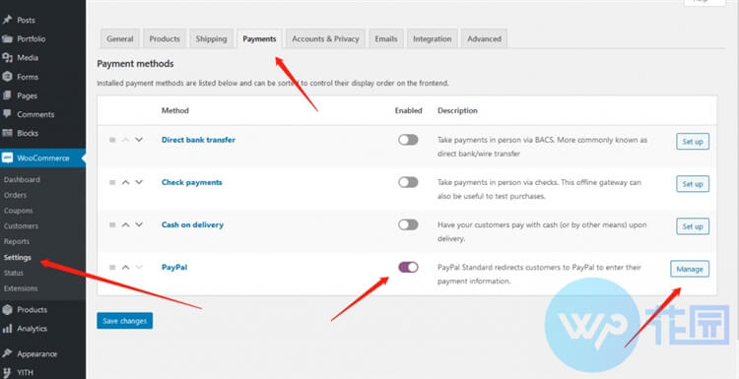The height and width of the screenshot is (379, 739).
Task: Switch to the Shipping tab
Action: click(211, 38)
